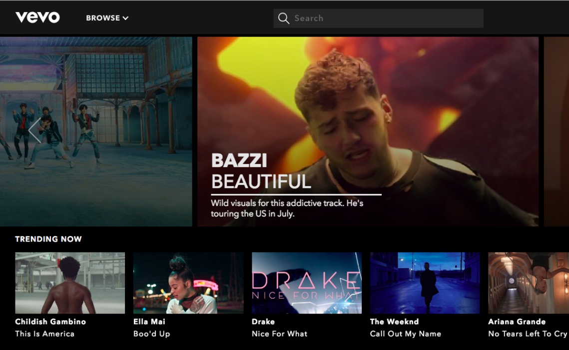Click the previous slide arrow
Image resolution: width=569 pixels, height=350 pixels.
pyautogui.click(x=34, y=130)
